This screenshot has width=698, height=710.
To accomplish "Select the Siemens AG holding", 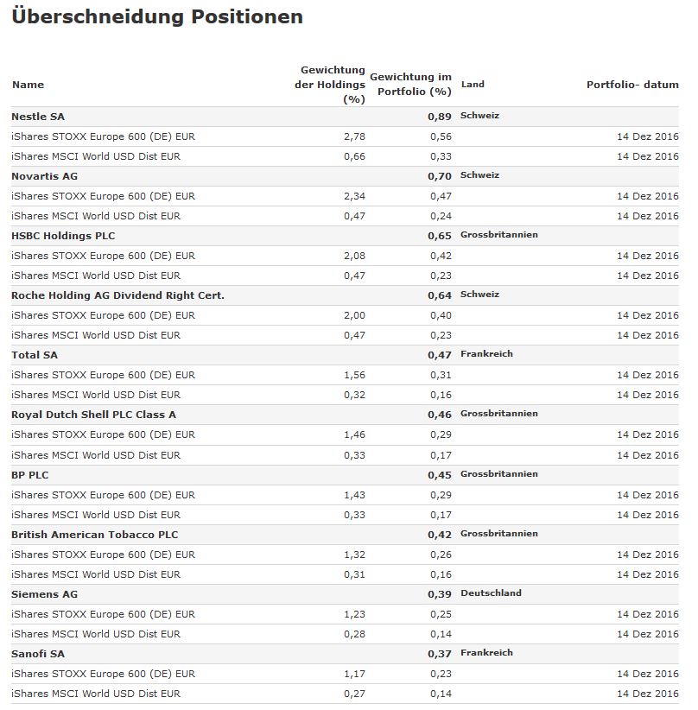I will tap(44, 593).
